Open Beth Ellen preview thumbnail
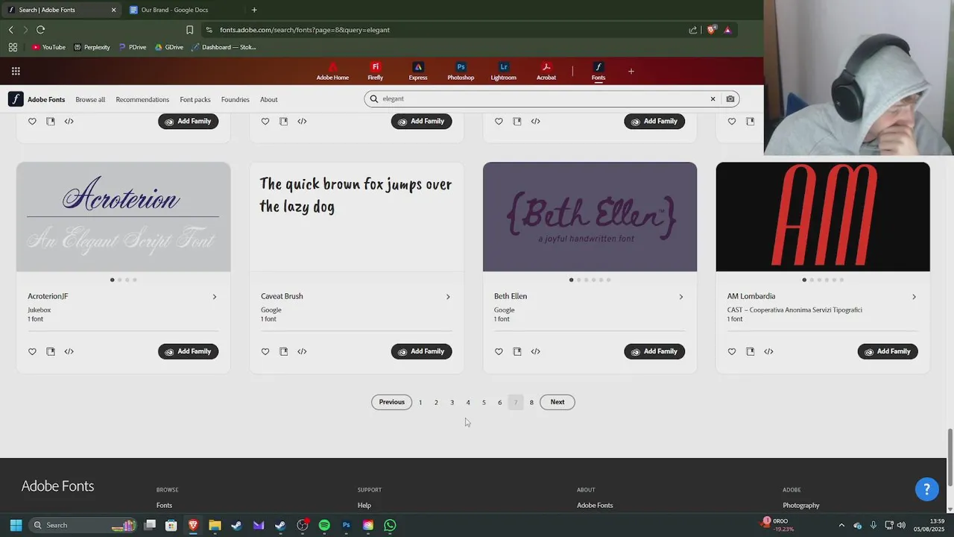The height and width of the screenshot is (537, 954). pyautogui.click(x=590, y=217)
